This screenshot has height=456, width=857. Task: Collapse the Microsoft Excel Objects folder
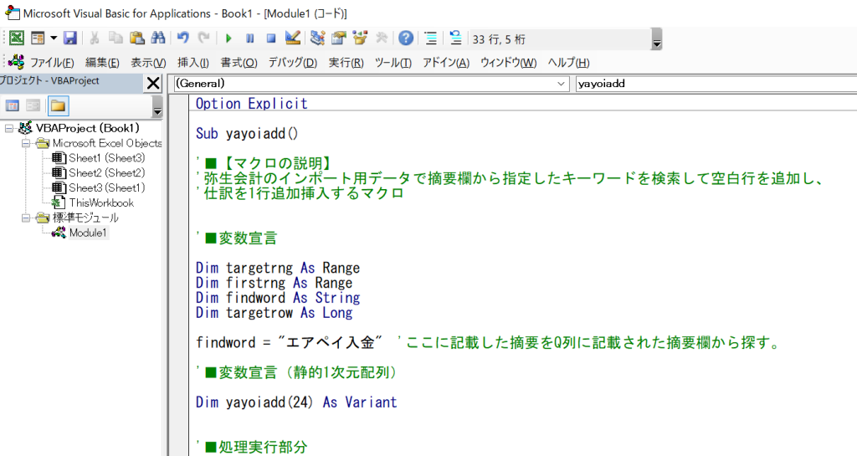26,143
